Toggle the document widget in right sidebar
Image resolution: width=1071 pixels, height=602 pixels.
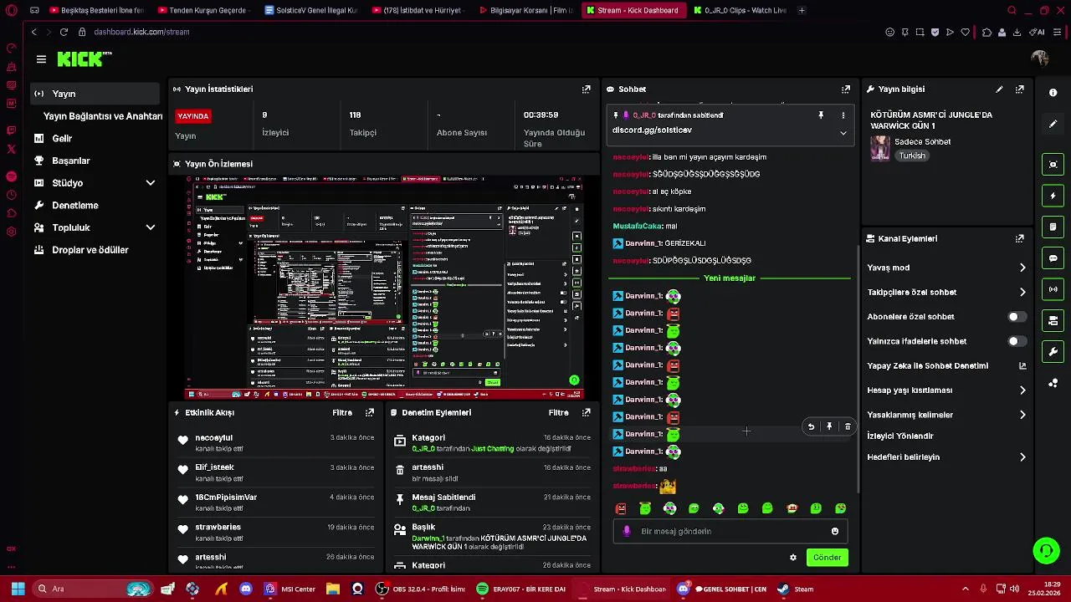(x=1053, y=227)
